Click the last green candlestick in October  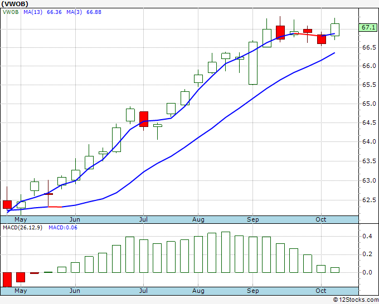pos(335,30)
